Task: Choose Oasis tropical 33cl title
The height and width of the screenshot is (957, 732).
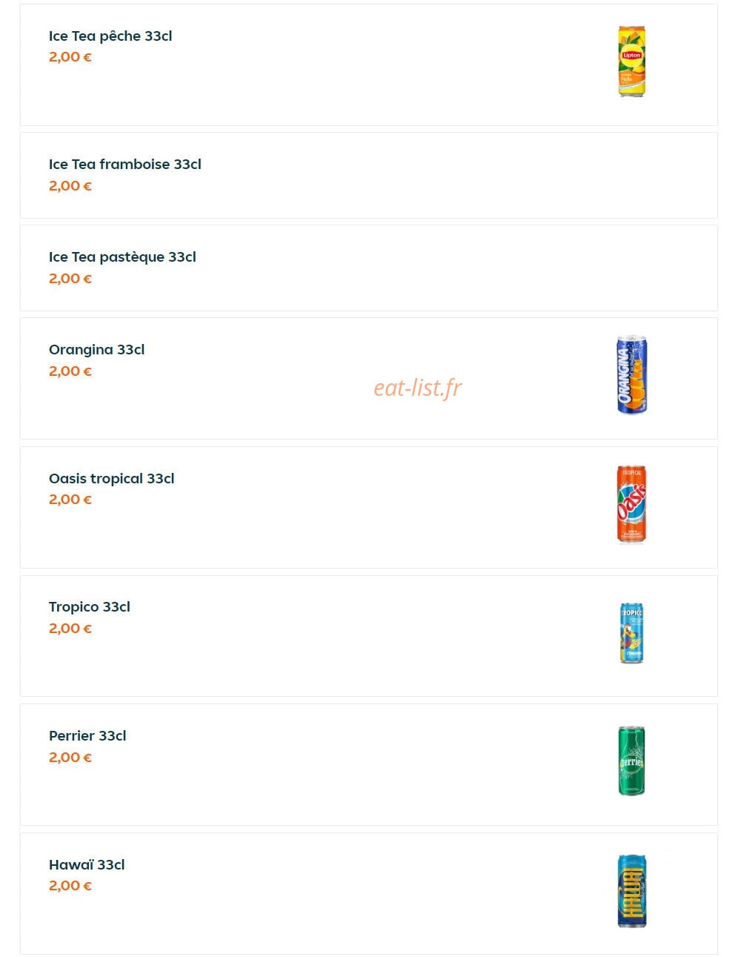Action: pos(112,478)
